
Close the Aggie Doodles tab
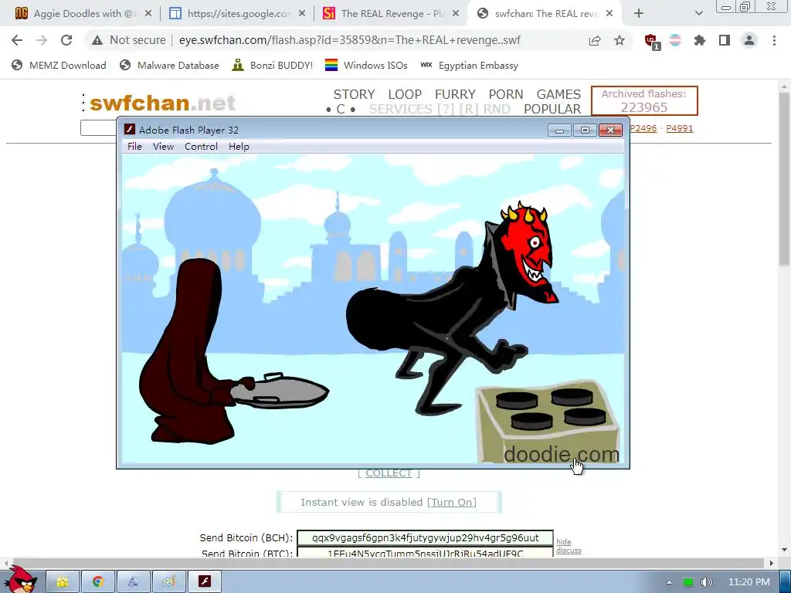tap(148, 14)
